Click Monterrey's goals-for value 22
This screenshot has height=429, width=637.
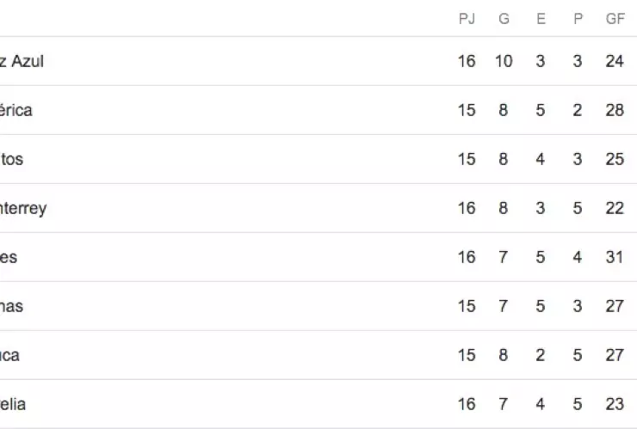coord(615,208)
